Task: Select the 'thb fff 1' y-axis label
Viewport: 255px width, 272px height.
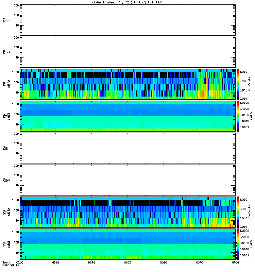Action: [6, 20]
